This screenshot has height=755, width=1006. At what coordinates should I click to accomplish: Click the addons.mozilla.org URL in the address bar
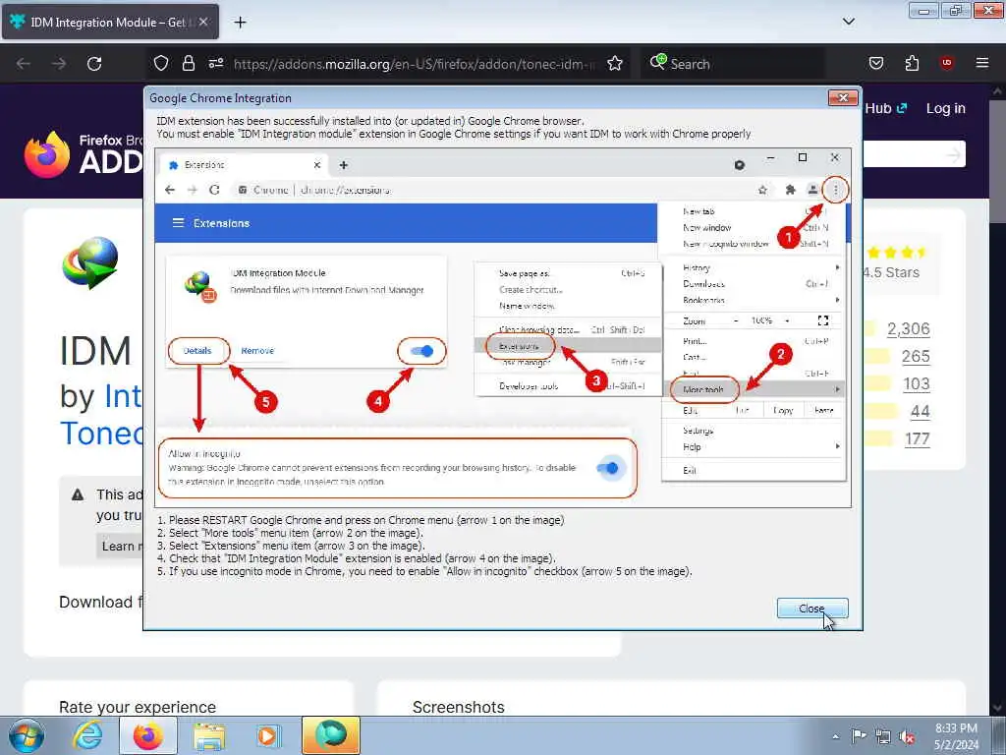[x=414, y=64]
